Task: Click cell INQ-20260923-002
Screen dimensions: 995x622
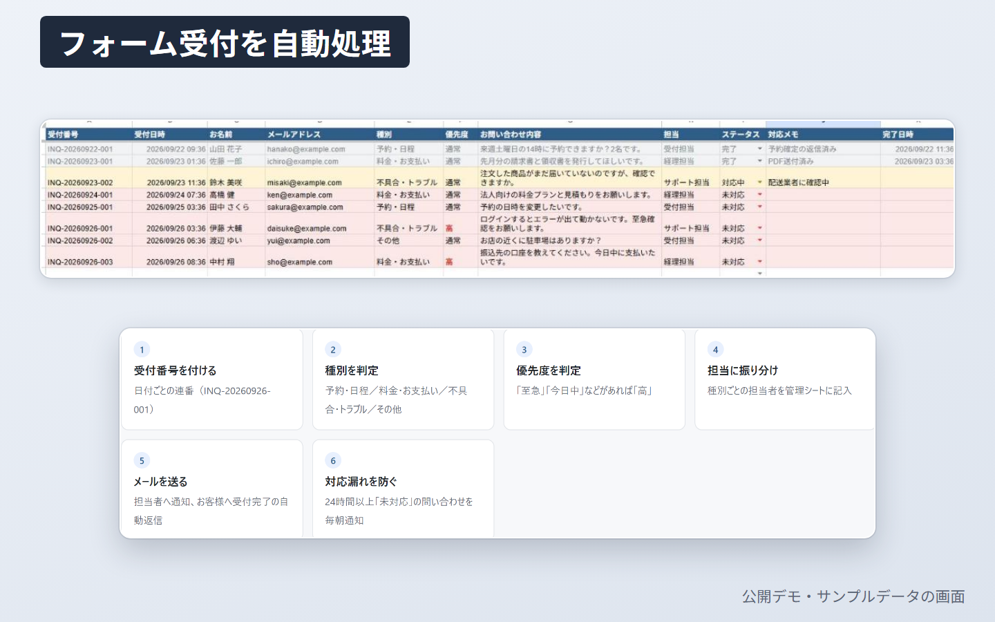Action: point(88,178)
